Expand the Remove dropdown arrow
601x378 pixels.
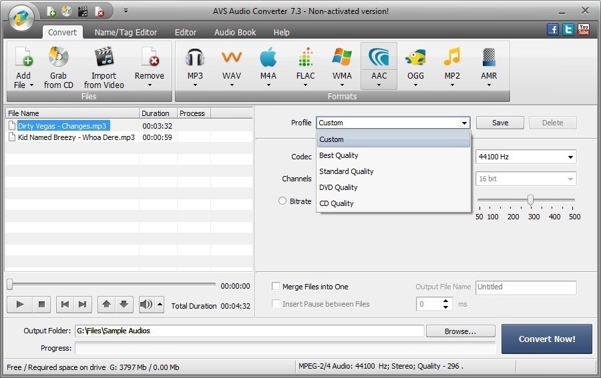click(x=150, y=85)
